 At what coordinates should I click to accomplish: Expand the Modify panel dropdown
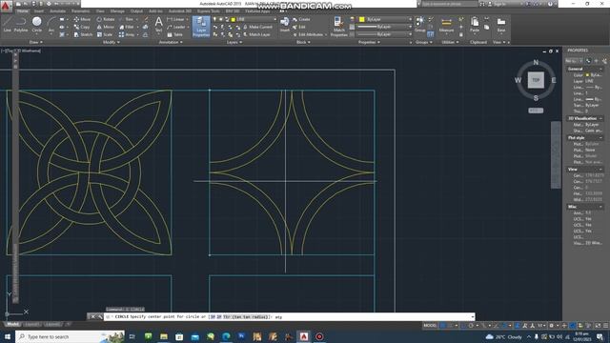coord(111,42)
